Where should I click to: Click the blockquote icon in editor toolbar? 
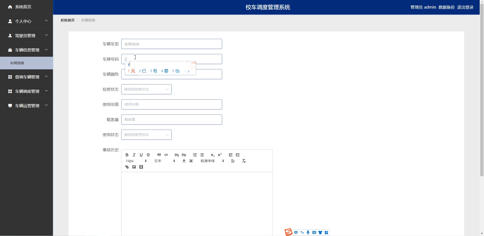159,155
